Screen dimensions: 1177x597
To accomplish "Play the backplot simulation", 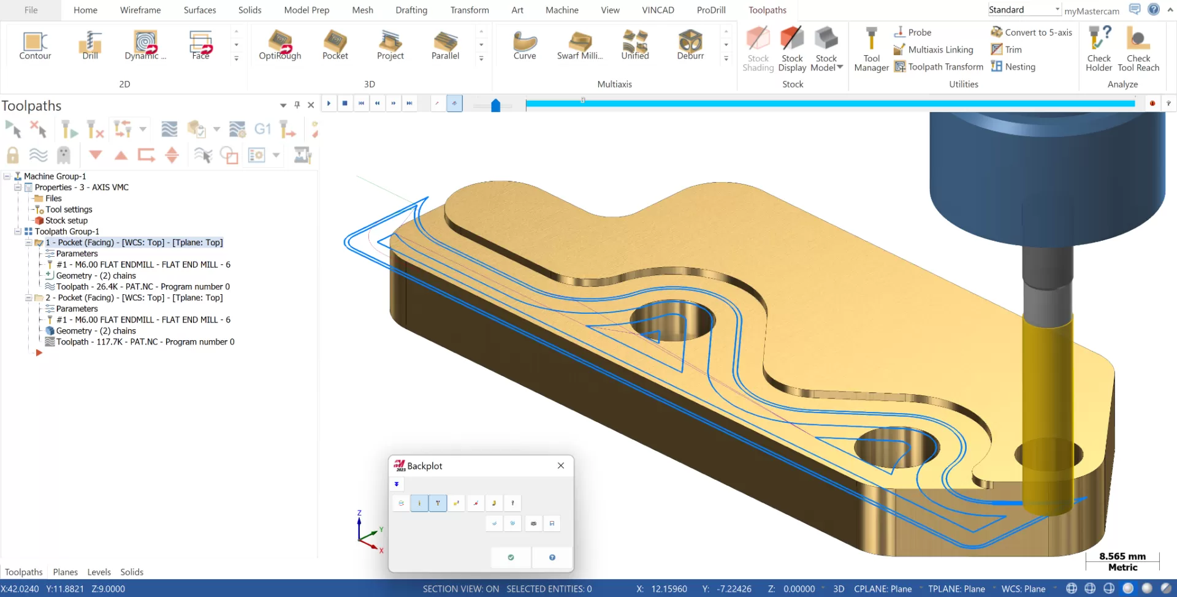I will [x=329, y=104].
